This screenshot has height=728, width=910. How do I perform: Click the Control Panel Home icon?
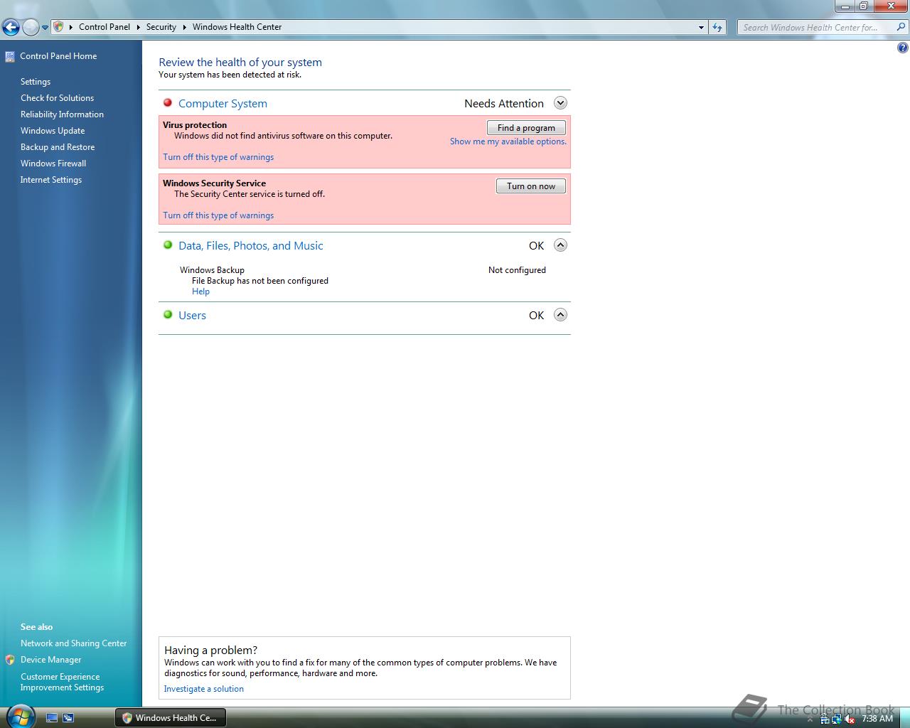pyautogui.click(x=10, y=56)
